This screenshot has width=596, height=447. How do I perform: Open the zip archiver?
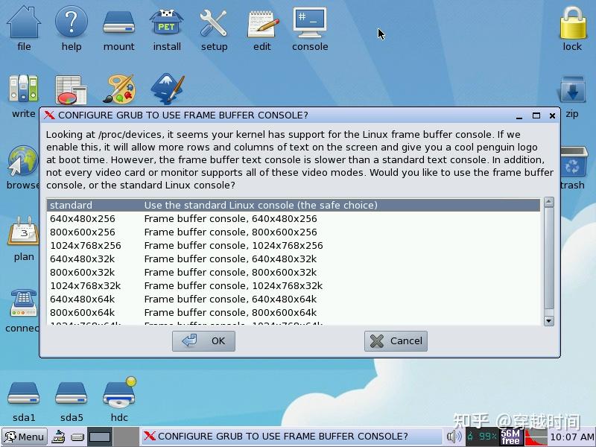[572, 89]
